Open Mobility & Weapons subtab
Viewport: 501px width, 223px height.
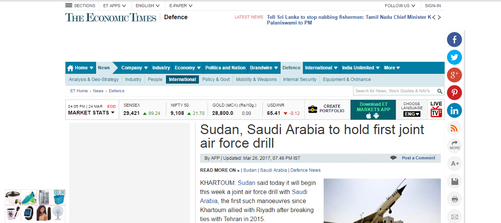pos(256,79)
